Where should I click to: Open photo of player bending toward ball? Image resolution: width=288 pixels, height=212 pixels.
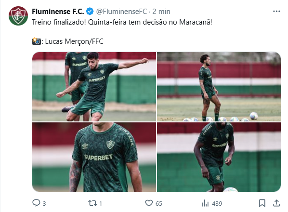(219, 157)
